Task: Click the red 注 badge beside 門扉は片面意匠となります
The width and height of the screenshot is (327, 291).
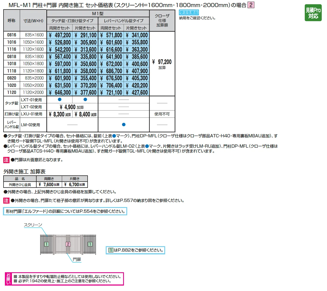Action: tap(7, 160)
